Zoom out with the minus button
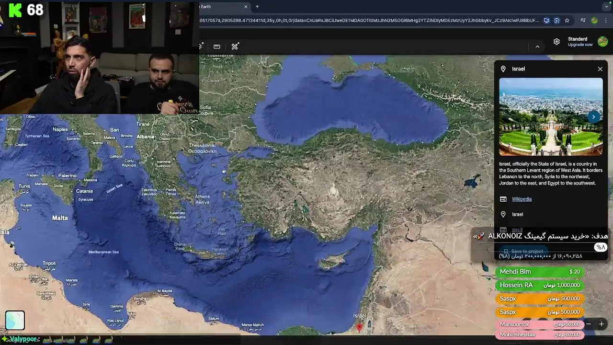The width and height of the screenshot is (613, 345). (589, 324)
